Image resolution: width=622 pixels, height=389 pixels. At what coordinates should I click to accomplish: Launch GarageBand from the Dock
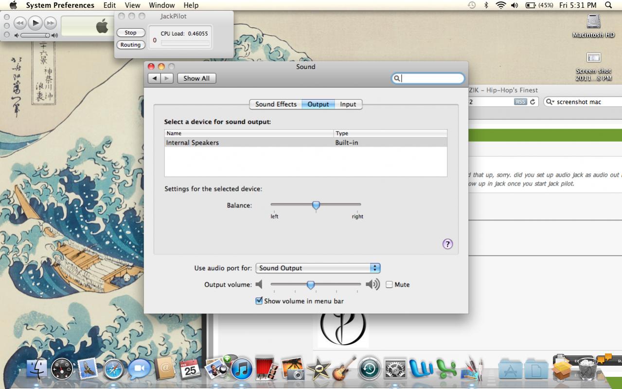344,369
